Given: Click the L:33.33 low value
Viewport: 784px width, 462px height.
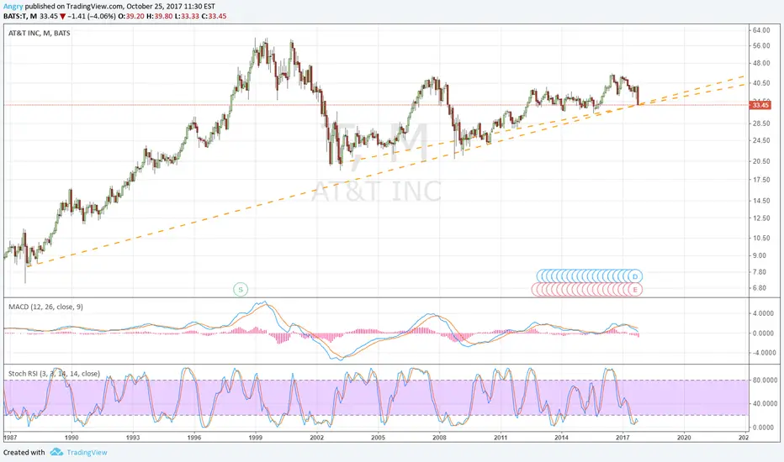Looking at the screenshot, I should pyautogui.click(x=187, y=16).
